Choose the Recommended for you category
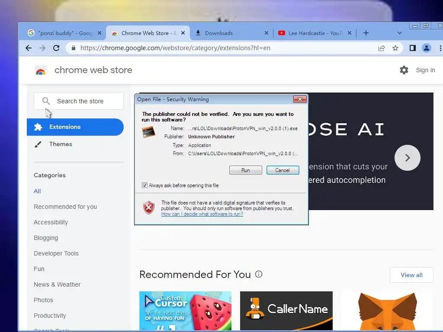 click(65, 207)
